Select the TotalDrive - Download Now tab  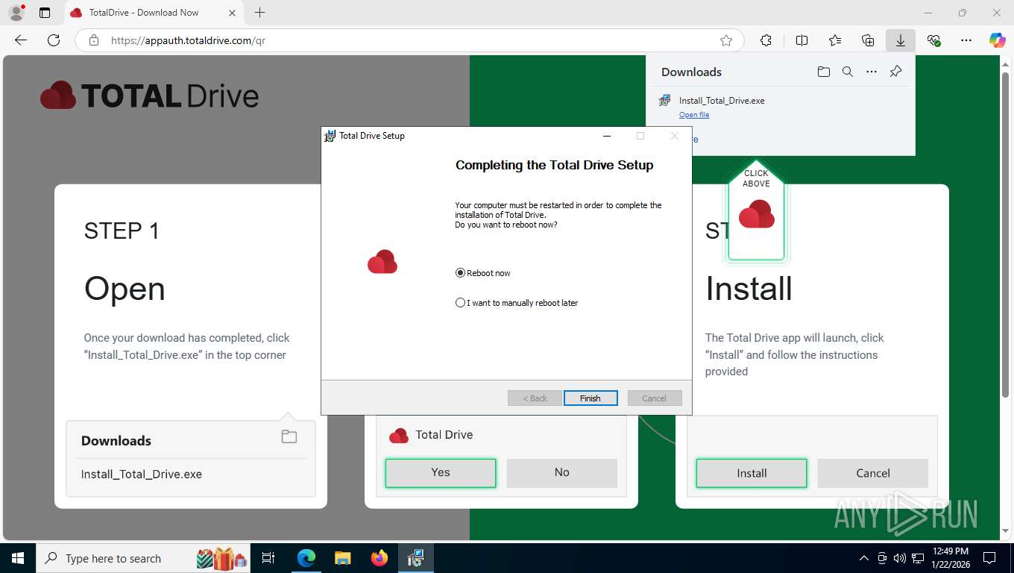pyautogui.click(x=153, y=13)
